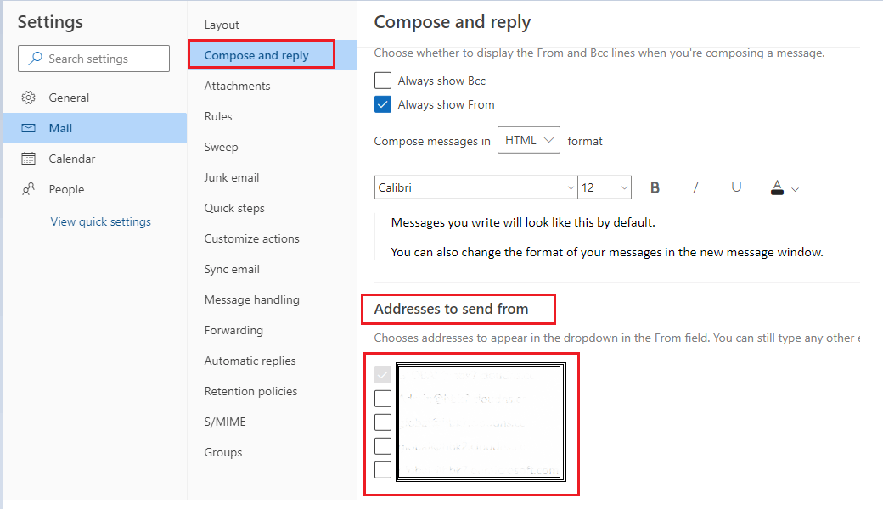Click the General gear icon
The height and width of the screenshot is (509, 883).
coord(28,98)
